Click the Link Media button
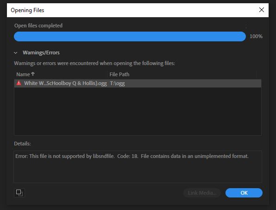This screenshot has width=276, height=210. point(202,193)
